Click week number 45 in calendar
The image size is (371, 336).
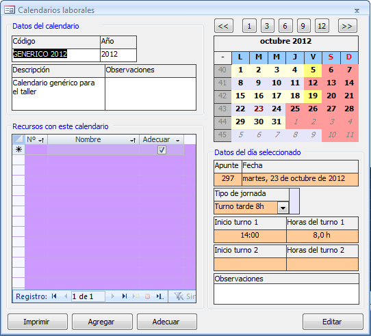pos(222,135)
